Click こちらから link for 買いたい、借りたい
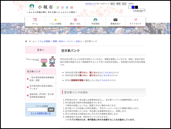171x129 pixels. 107,75
